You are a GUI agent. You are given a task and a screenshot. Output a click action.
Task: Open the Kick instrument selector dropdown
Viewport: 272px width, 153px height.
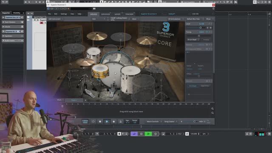98,19
